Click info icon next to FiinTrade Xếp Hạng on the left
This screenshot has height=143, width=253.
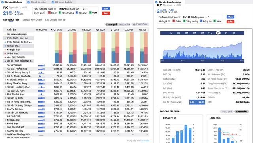55,9
